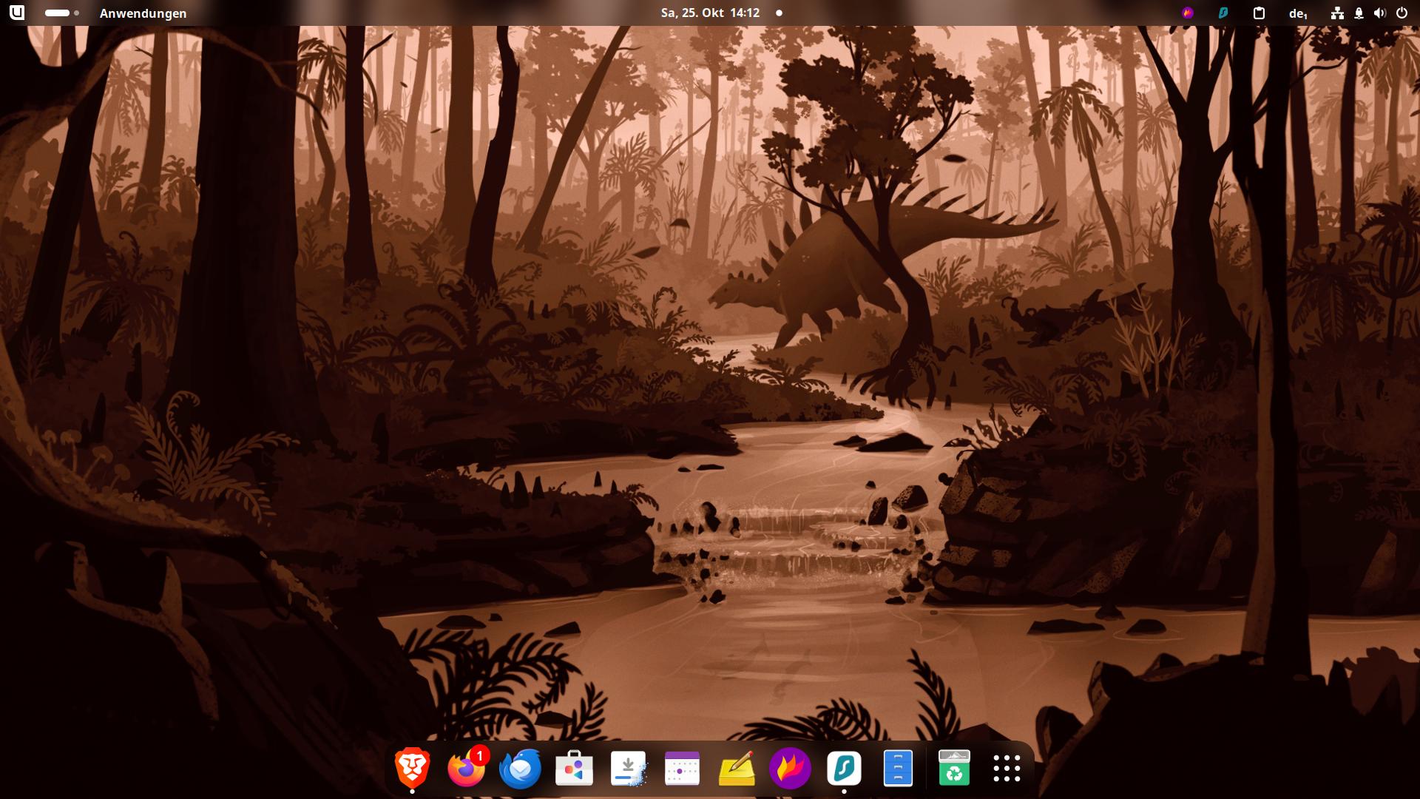1420x799 pixels.
Task: Open the yellow notepad with pencil app
Action: [x=737, y=768]
